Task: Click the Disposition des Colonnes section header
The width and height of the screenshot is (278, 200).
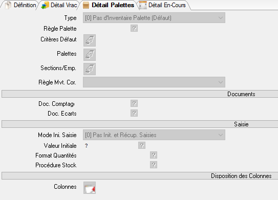Action: click(140, 176)
